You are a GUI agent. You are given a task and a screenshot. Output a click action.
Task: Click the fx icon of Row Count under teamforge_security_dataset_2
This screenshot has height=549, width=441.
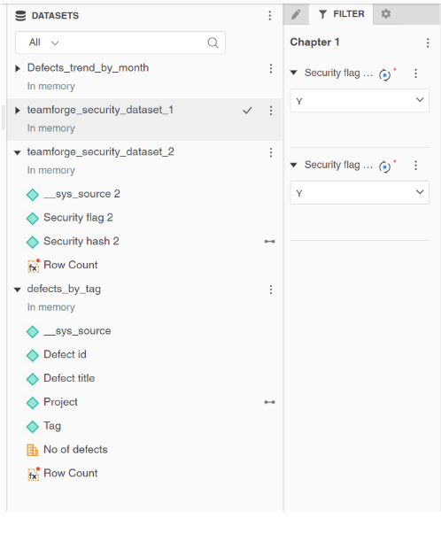(34, 267)
